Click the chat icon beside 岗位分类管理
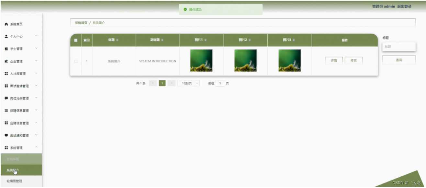 click(x=6, y=98)
